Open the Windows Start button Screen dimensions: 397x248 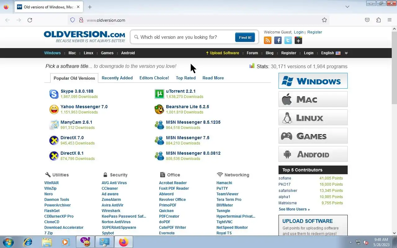tap(8, 242)
